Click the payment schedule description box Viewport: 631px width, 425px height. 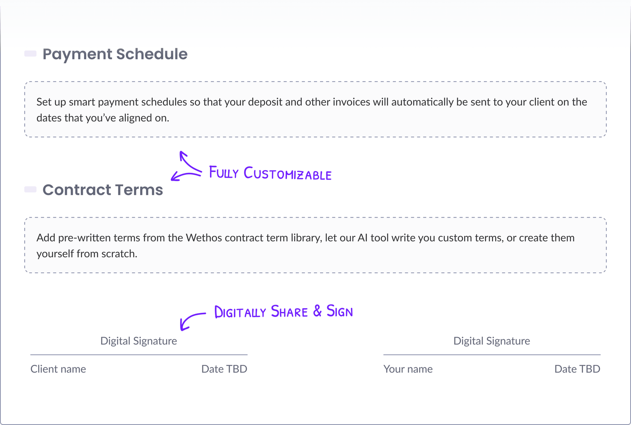315,109
